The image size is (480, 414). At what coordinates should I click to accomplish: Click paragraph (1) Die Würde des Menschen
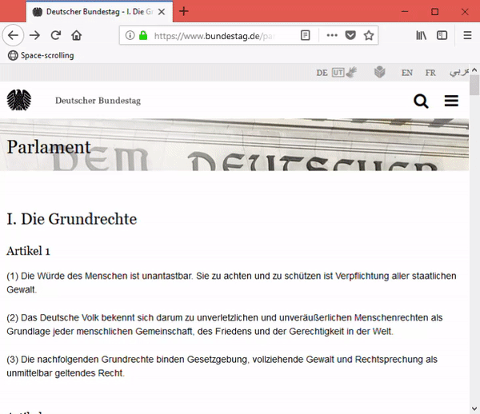pyautogui.click(x=231, y=282)
